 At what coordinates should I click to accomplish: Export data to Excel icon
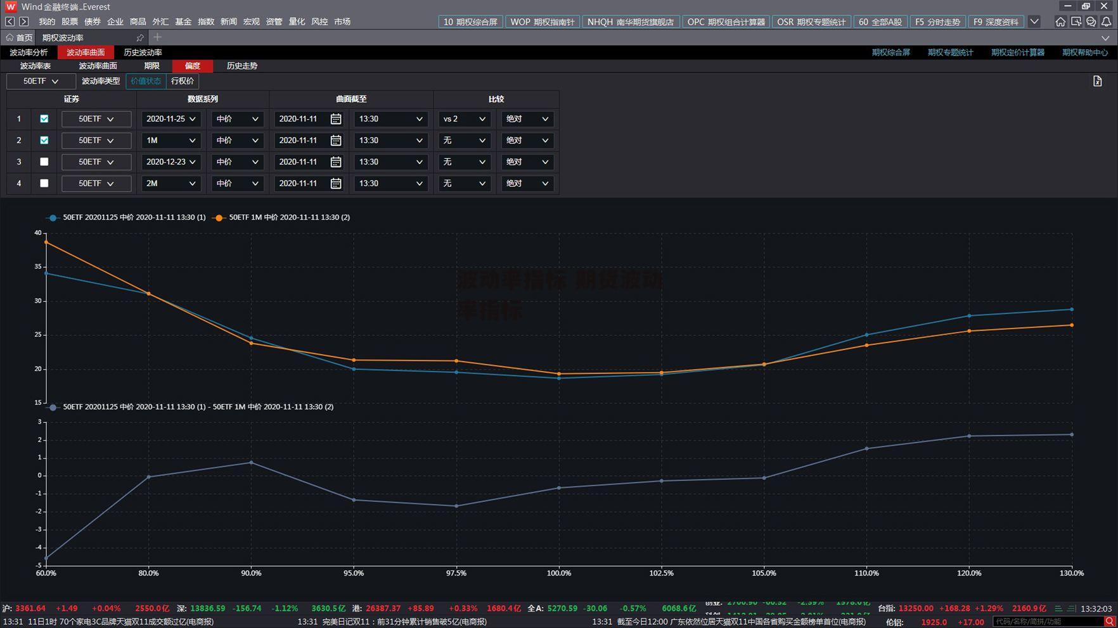(x=1098, y=81)
